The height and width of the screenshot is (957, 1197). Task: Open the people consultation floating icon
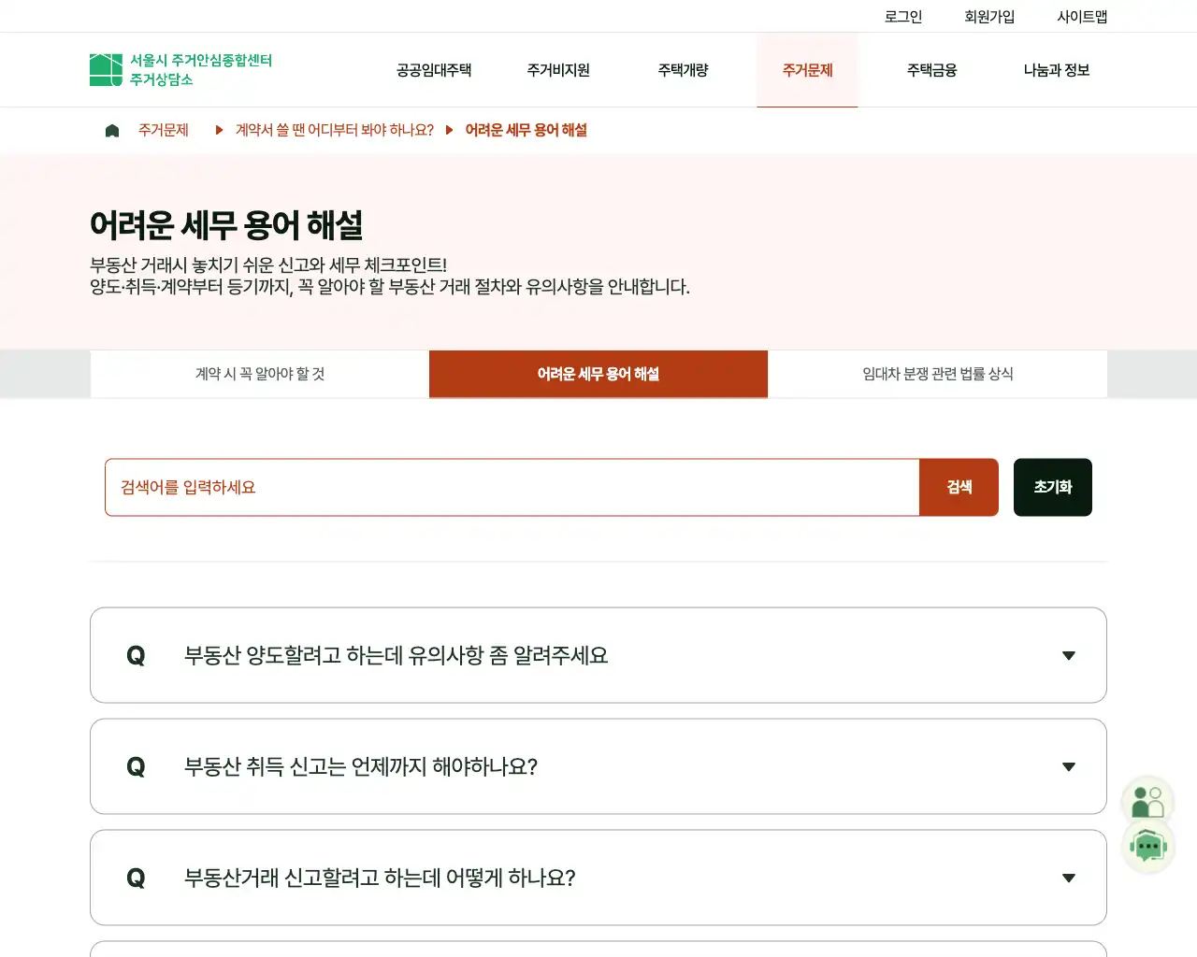1147,802
